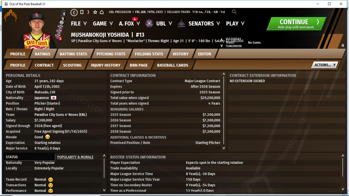Show the next day in the schedule

[x=222, y=46]
